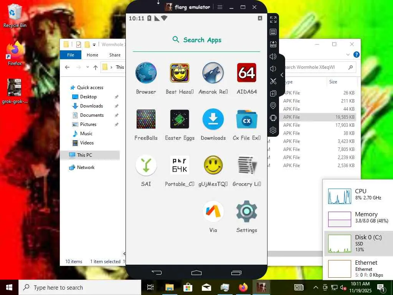The width and height of the screenshot is (393, 295).
Task: Click emulator fullscreen icon
Action: pos(273,20)
